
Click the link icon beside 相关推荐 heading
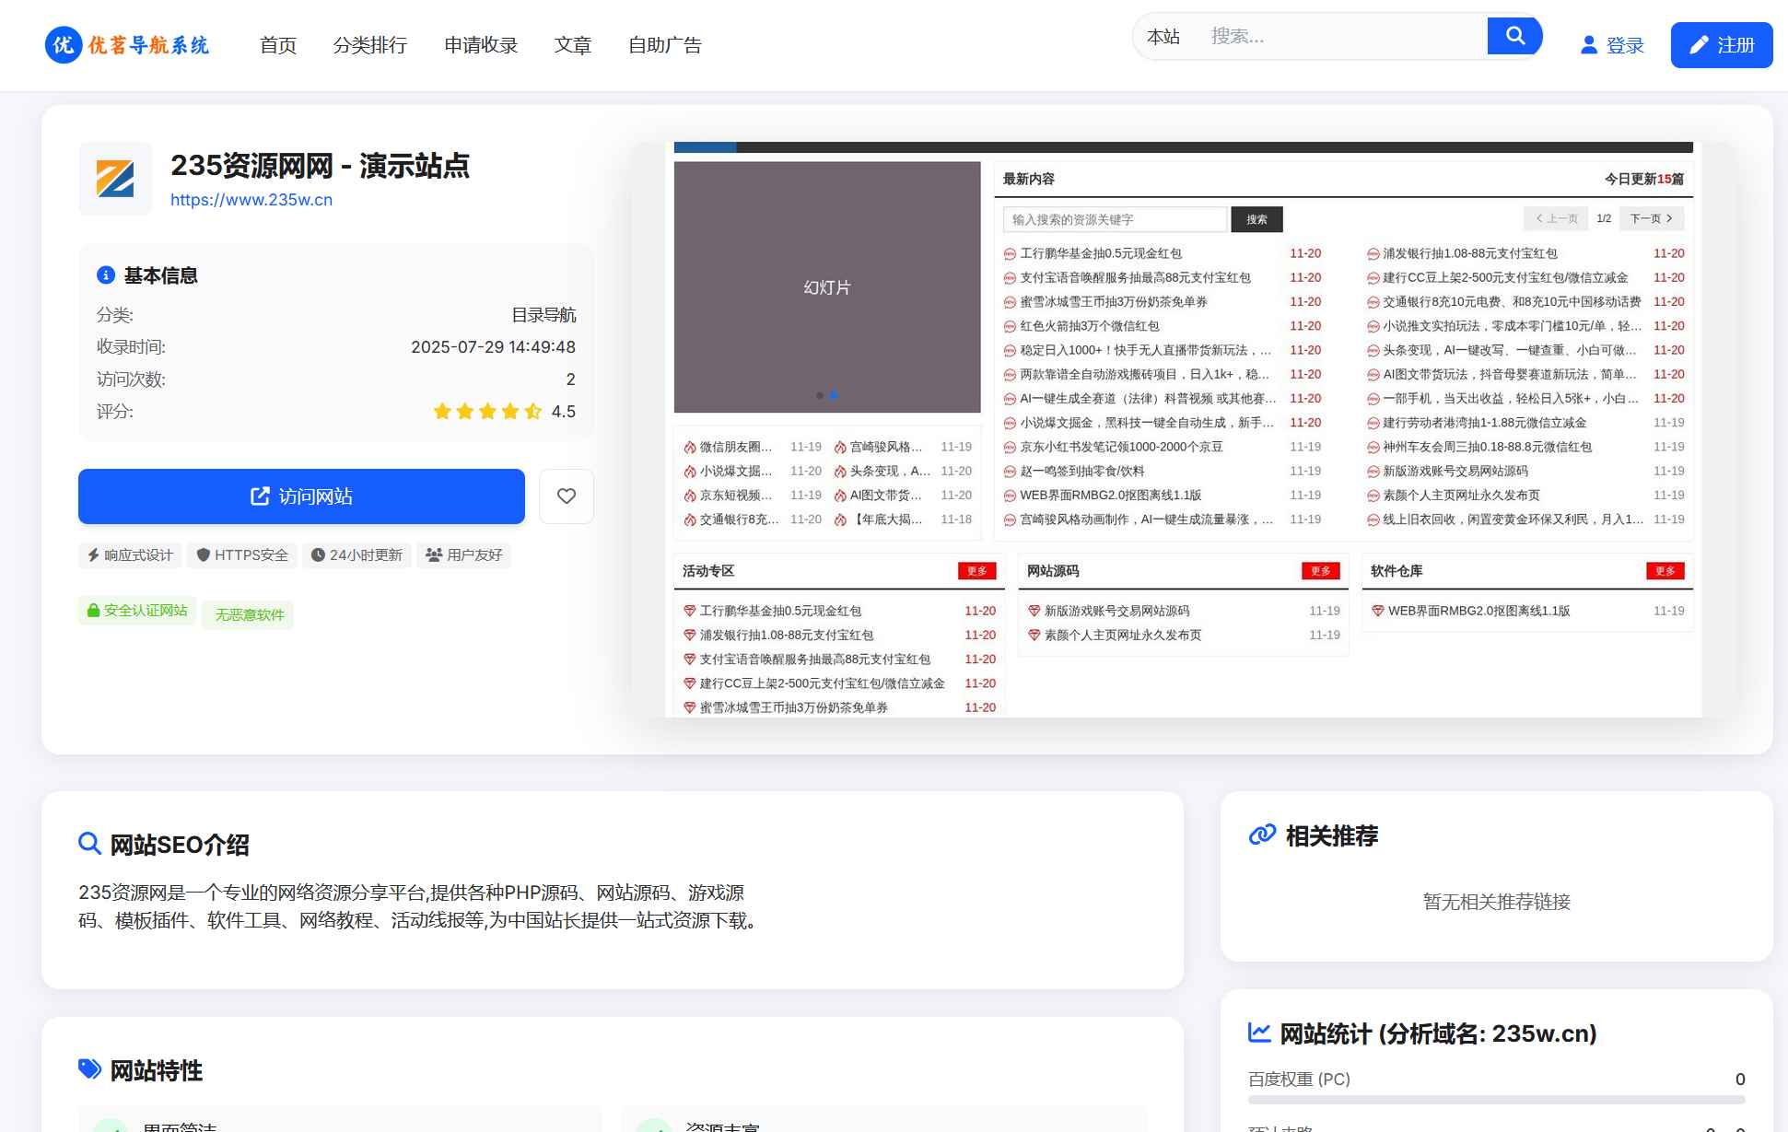(x=1261, y=835)
